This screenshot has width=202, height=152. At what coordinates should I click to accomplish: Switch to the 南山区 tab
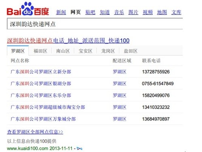pos(63,51)
